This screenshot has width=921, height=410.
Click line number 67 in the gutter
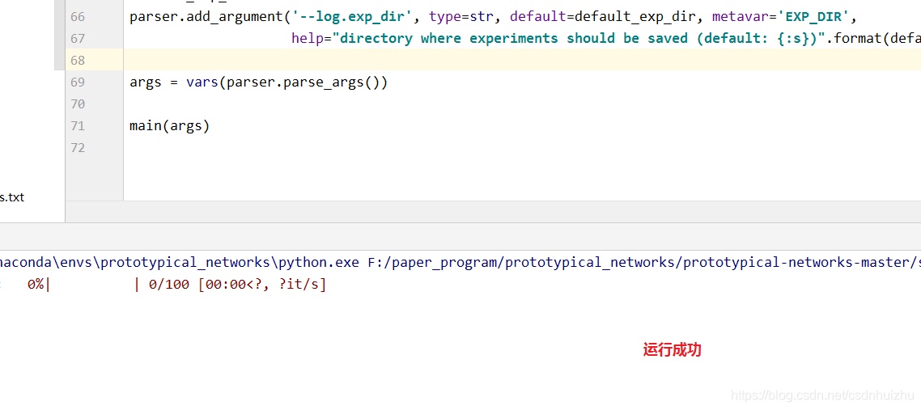point(78,38)
